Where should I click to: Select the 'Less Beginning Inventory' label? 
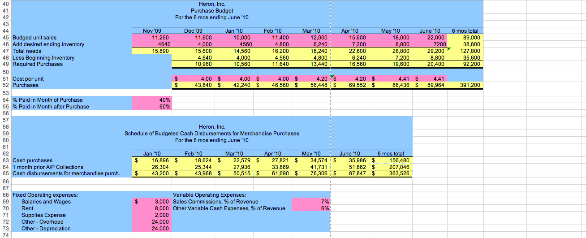coord(44,57)
